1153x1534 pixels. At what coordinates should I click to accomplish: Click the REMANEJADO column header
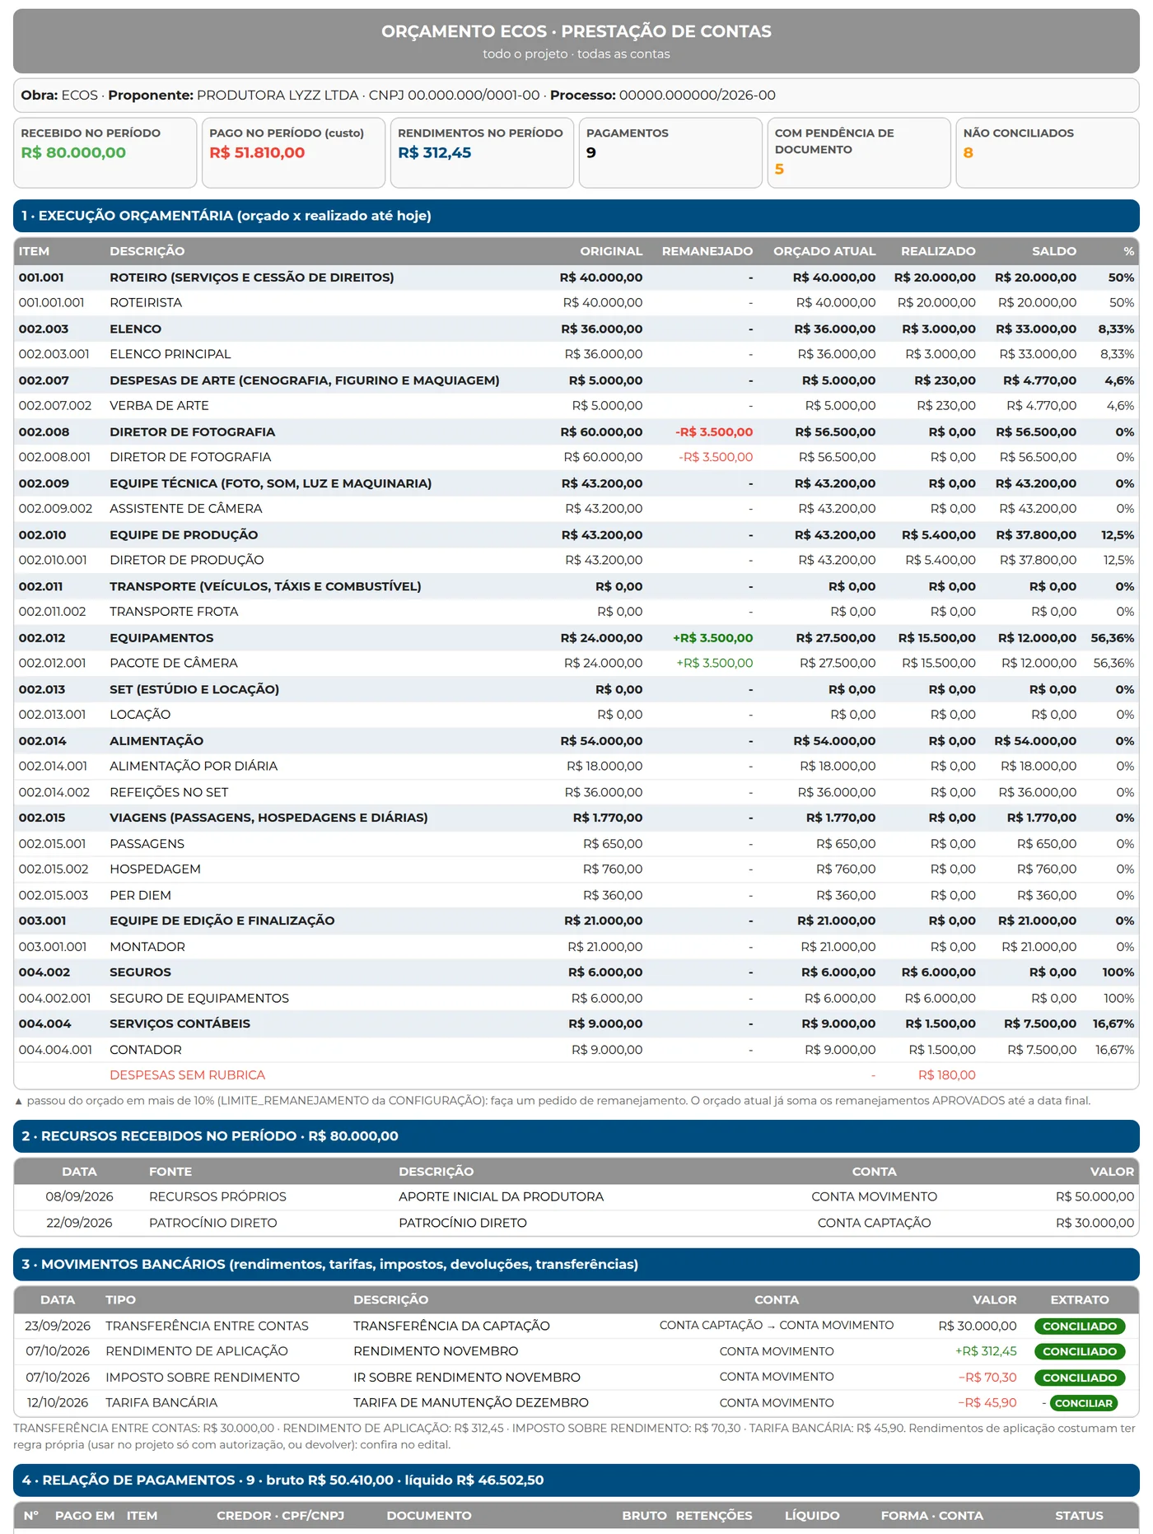707,252
